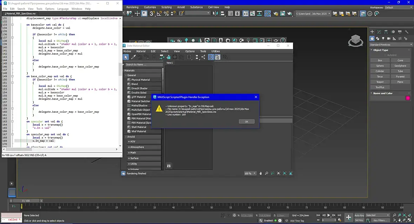This screenshot has width=414, height=224.
Task: Open the Language menu in script editor
Action: [x=63, y=9]
